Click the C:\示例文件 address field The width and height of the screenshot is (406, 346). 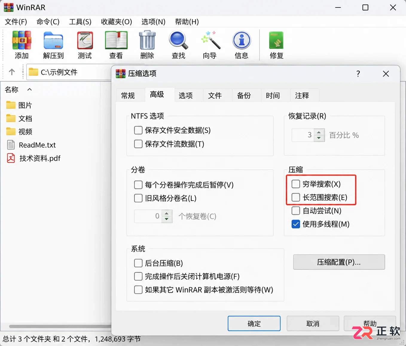click(69, 72)
